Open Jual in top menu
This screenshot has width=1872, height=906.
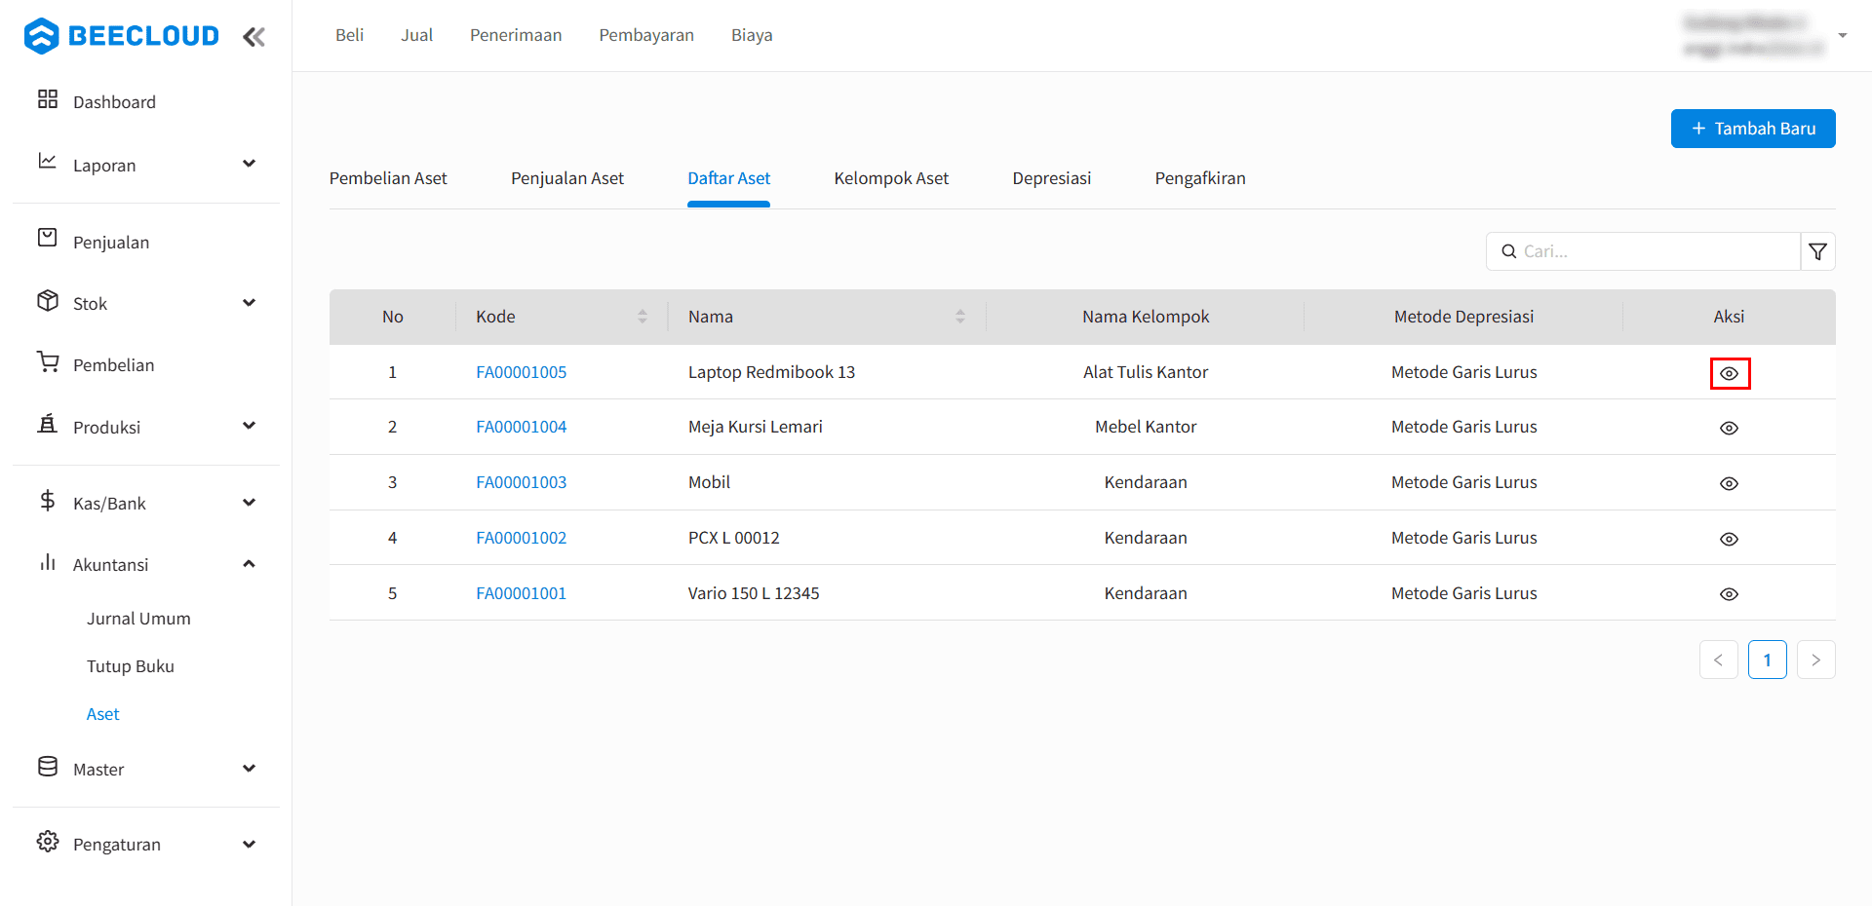click(416, 35)
